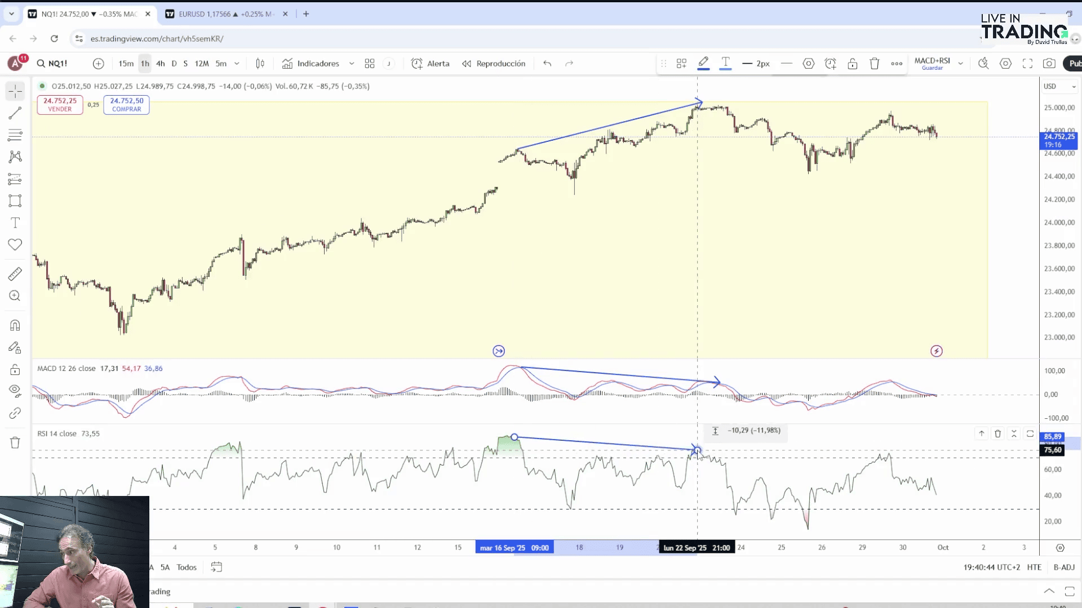Open the forecasting and position tools

click(x=15, y=179)
